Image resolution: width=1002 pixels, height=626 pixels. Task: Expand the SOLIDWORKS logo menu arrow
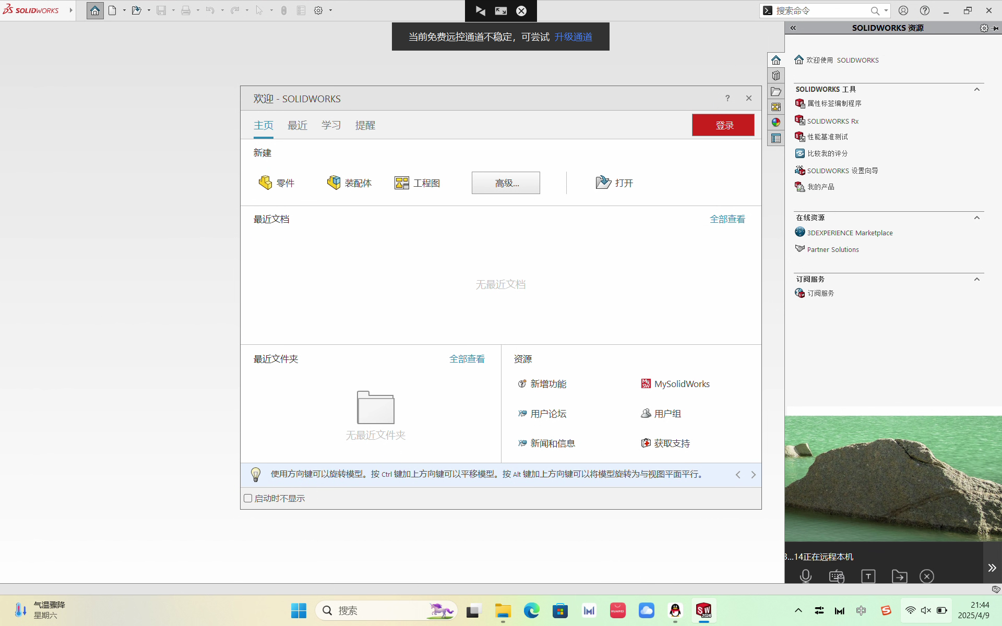[x=71, y=10]
